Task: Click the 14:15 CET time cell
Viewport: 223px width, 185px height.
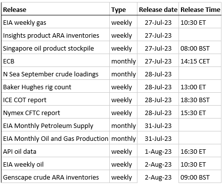Action: [x=200, y=61]
